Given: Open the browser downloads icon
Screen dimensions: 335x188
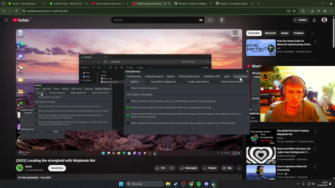Looking at the screenshot, I should coord(312,11).
